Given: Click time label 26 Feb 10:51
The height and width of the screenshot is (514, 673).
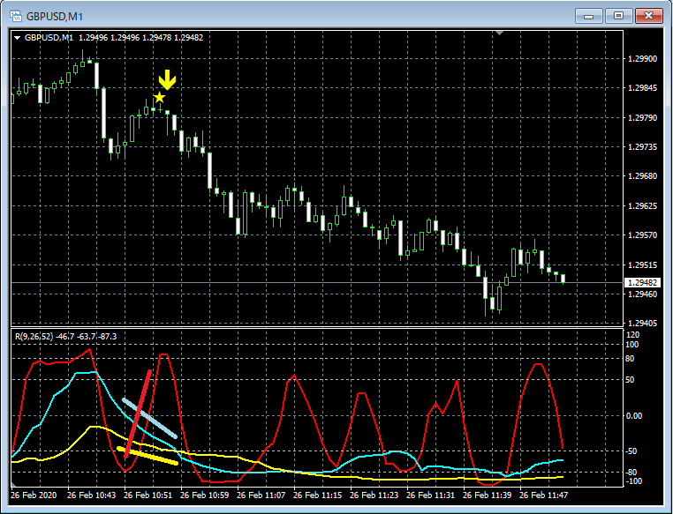Looking at the screenshot, I should pos(147,495).
